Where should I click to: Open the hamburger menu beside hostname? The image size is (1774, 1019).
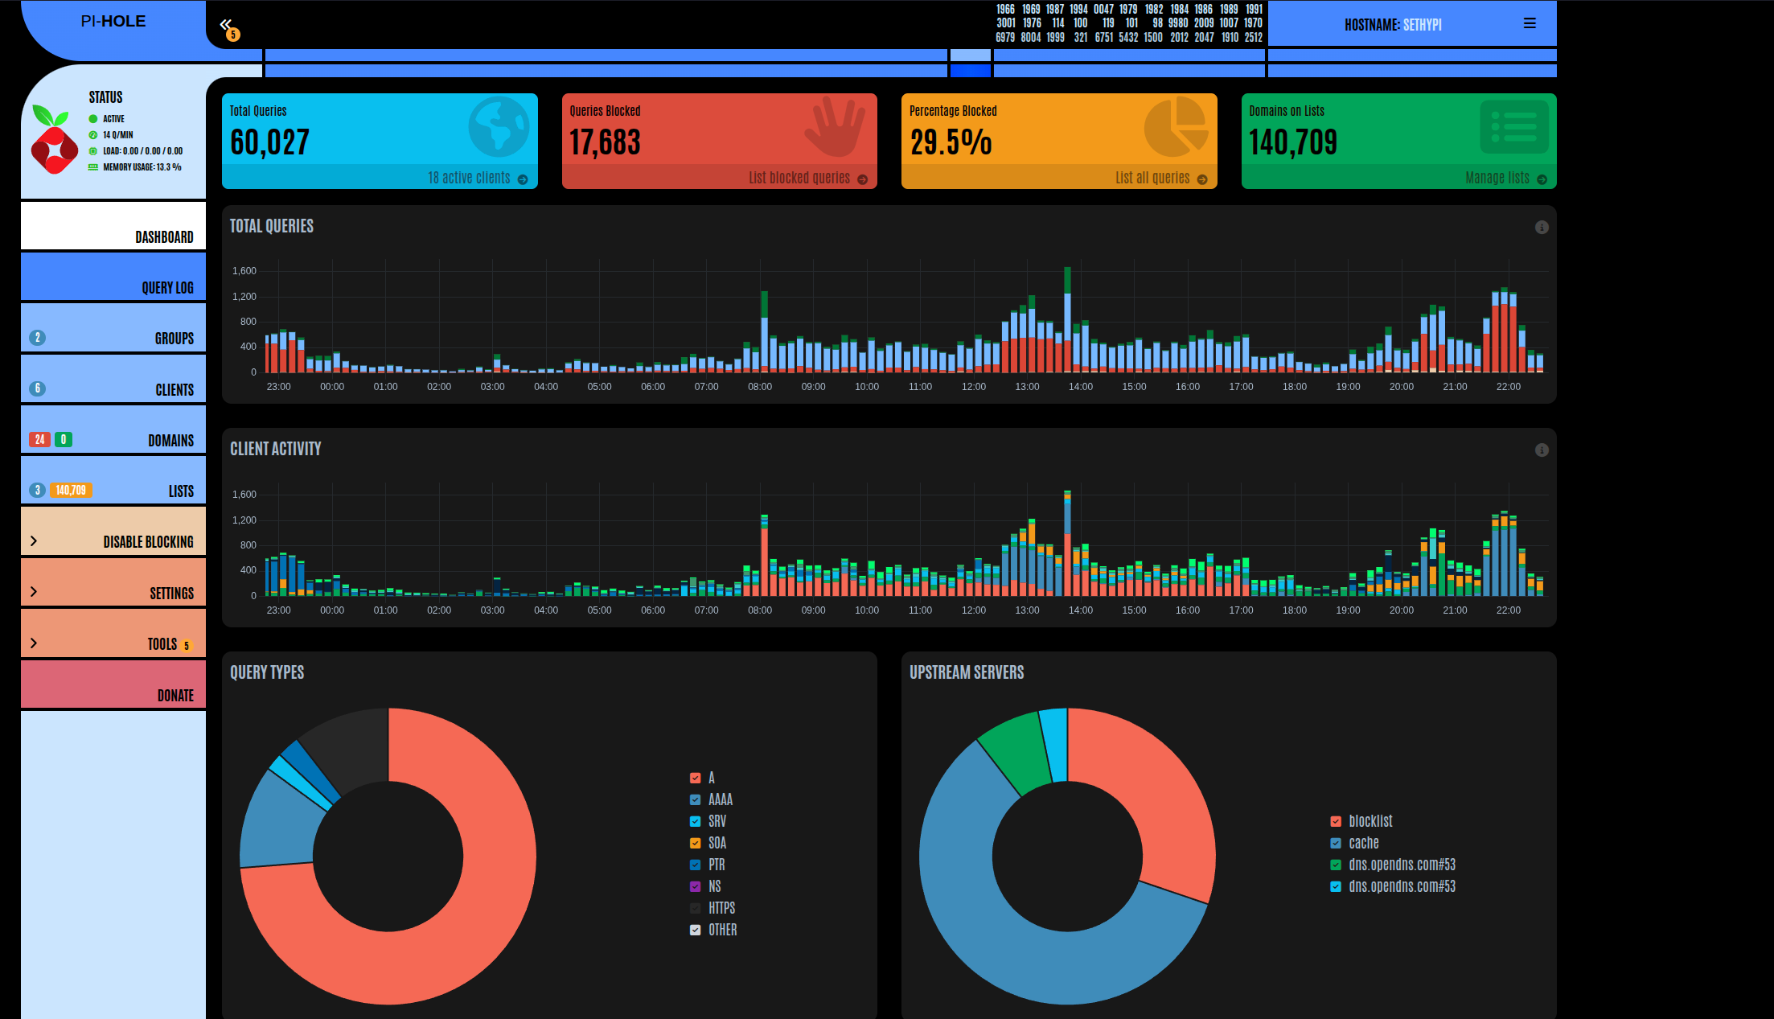(x=1530, y=23)
